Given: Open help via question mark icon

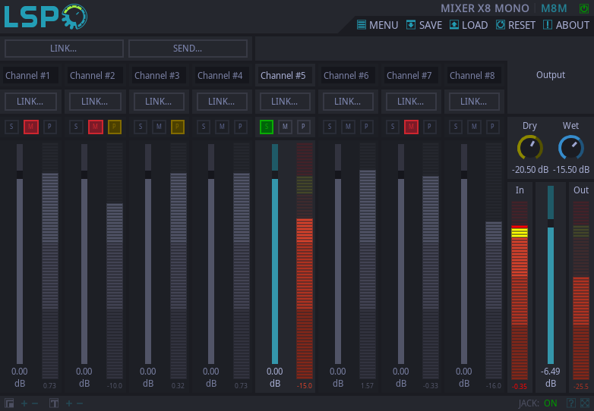Looking at the screenshot, I should point(571,403).
